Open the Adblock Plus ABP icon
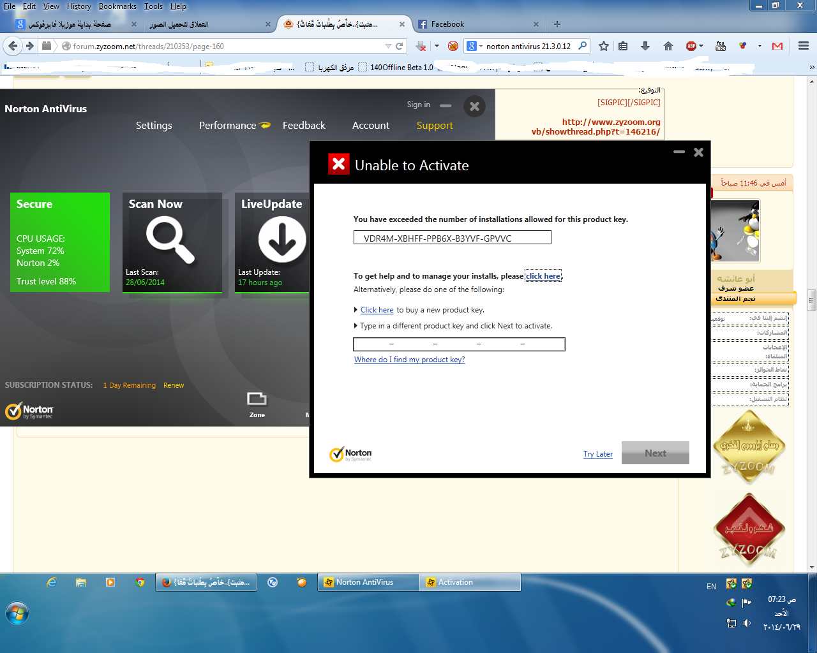Screen dimensions: 817x653 click(x=691, y=46)
